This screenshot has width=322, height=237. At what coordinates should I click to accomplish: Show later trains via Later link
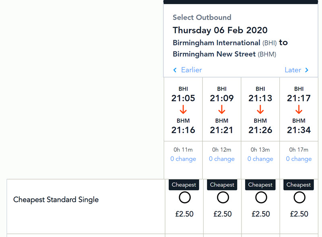[293, 70]
